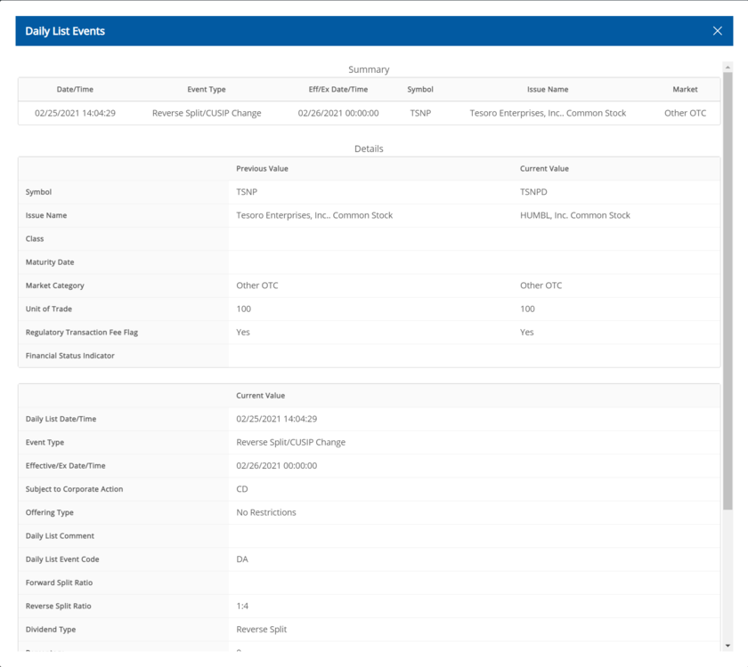Click the Symbol column header in Summary
The image size is (748, 667).
click(x=420, y=90)
